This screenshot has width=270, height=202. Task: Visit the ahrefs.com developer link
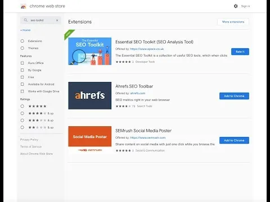coord(138,93)
